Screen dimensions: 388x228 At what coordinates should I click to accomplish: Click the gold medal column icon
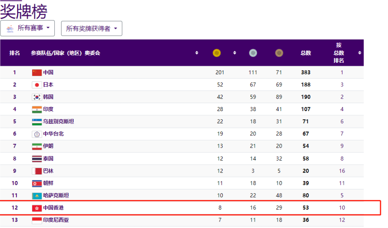(x=216, y=53)
